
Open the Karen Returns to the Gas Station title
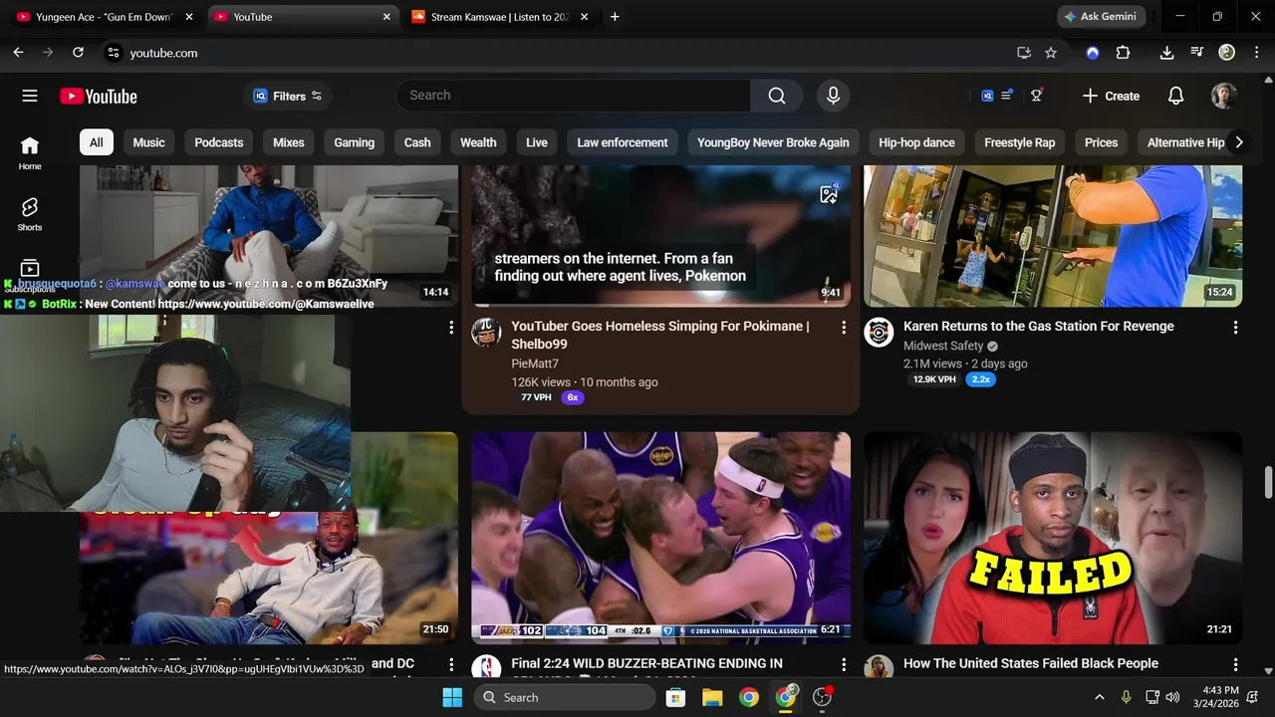1039,327
